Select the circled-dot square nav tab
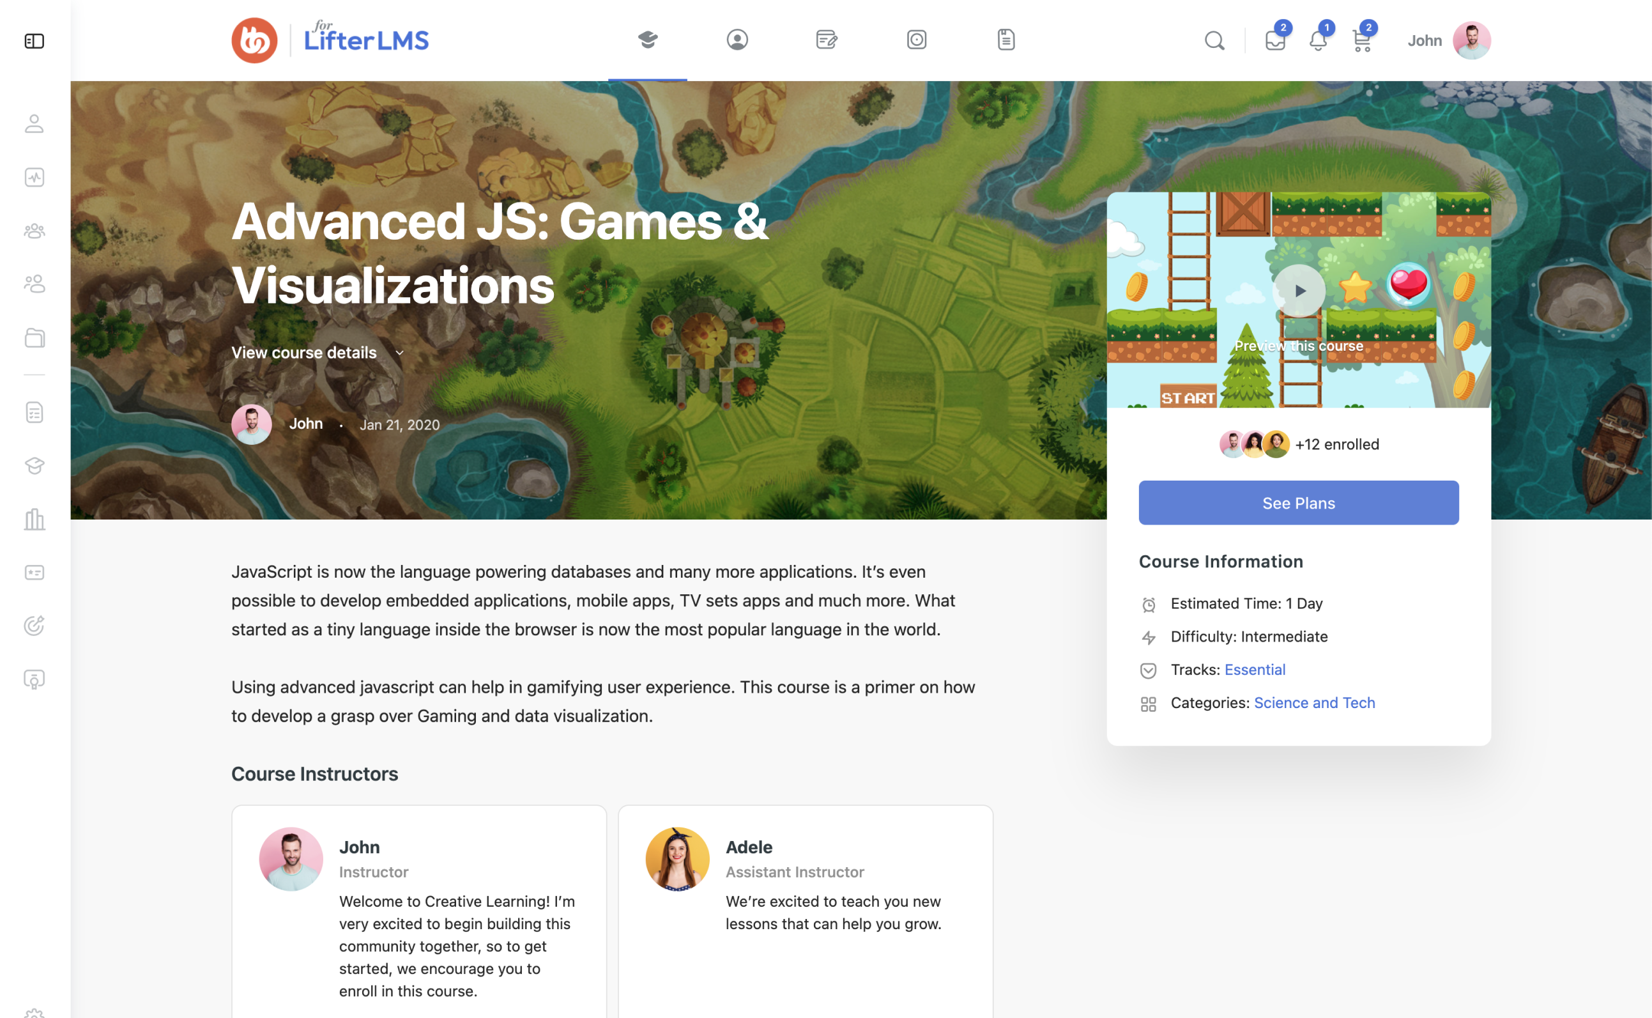 tap(917, 40)
